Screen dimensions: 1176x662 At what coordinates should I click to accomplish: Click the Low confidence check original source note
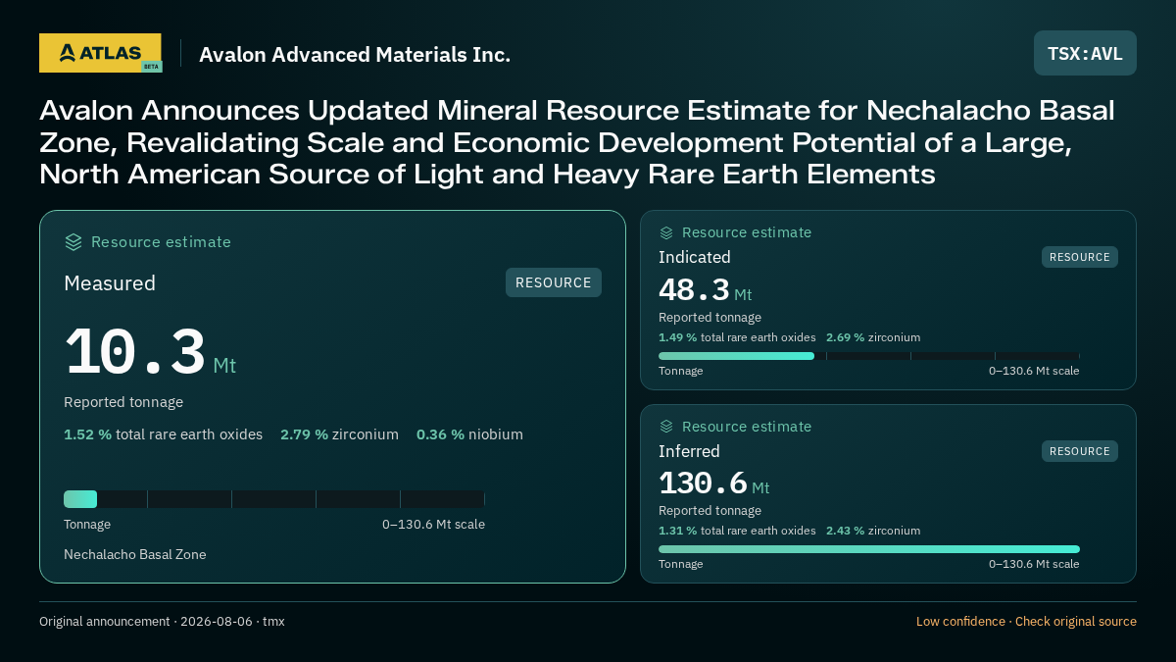point(1026,622)
